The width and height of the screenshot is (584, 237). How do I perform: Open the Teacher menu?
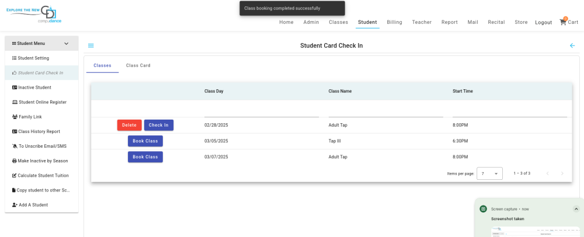[422, 22]
